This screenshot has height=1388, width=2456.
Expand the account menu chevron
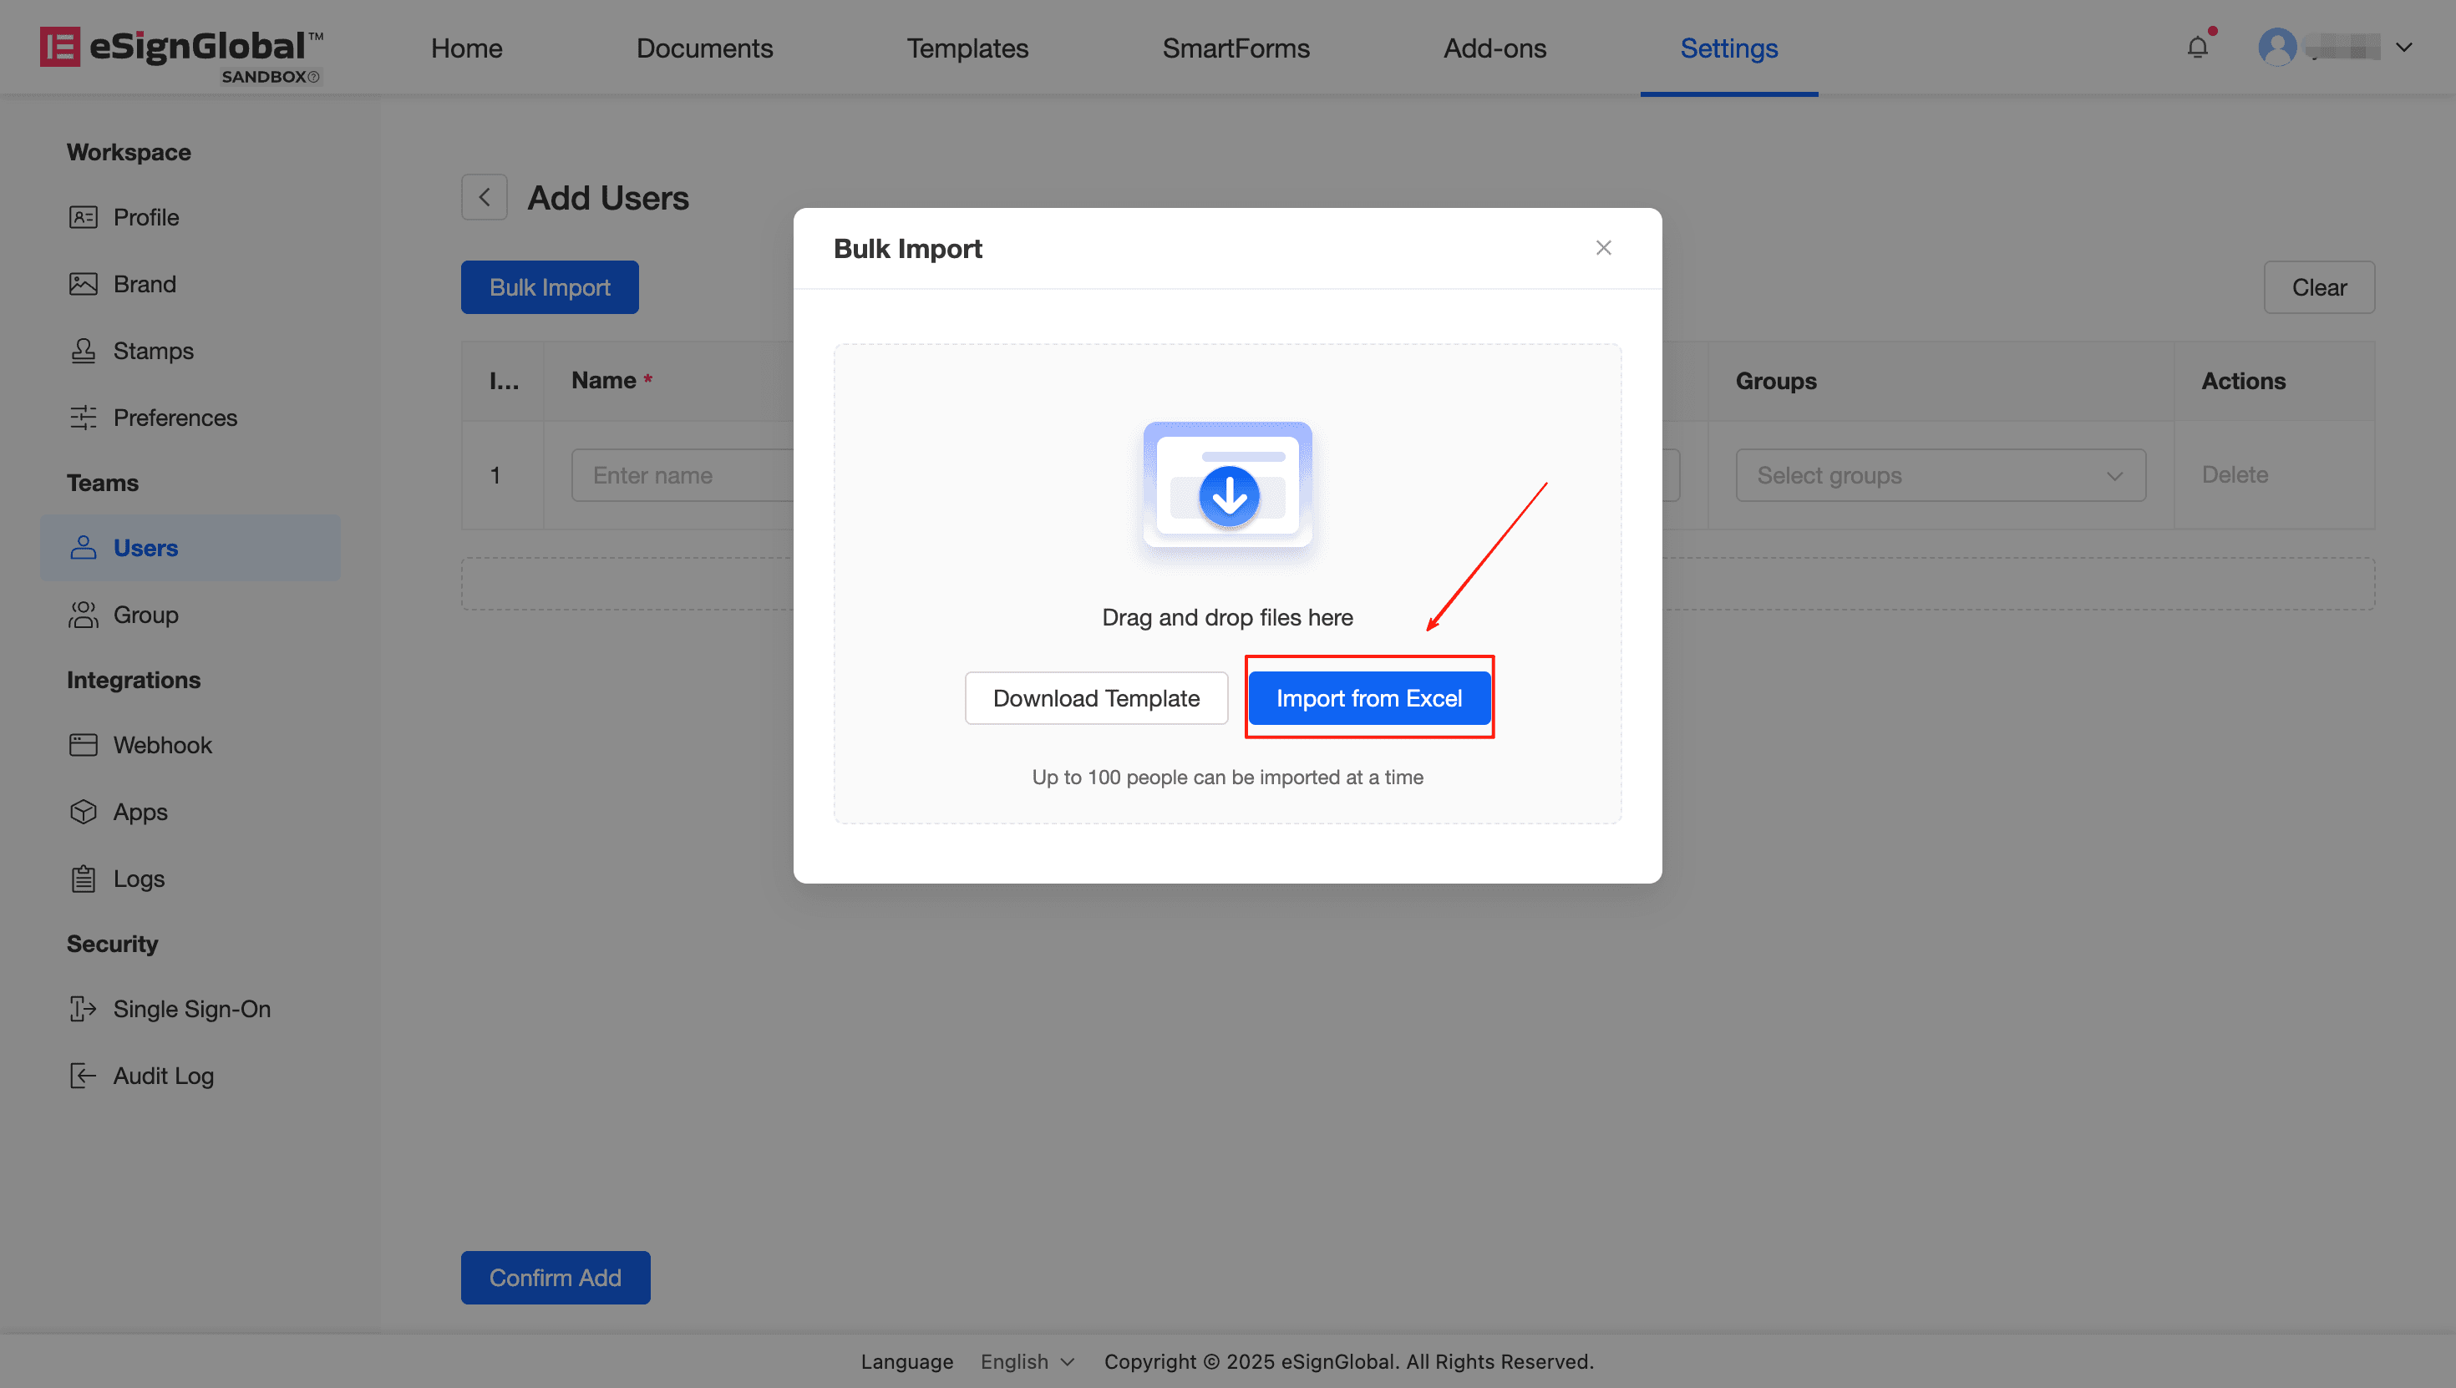[2403, 47]
